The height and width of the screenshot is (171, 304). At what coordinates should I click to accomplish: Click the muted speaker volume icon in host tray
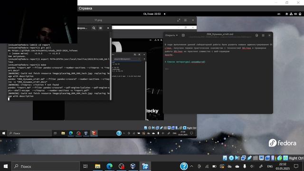click(252, 166)
